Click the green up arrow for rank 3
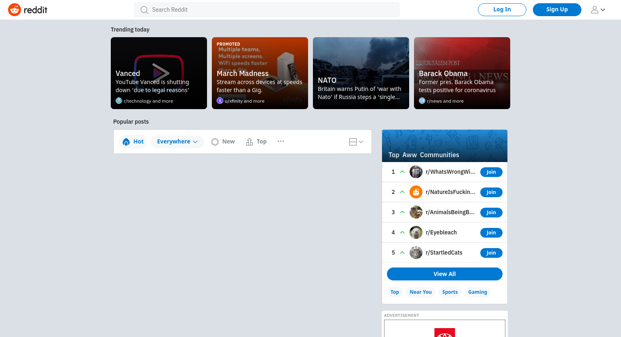 402,212
